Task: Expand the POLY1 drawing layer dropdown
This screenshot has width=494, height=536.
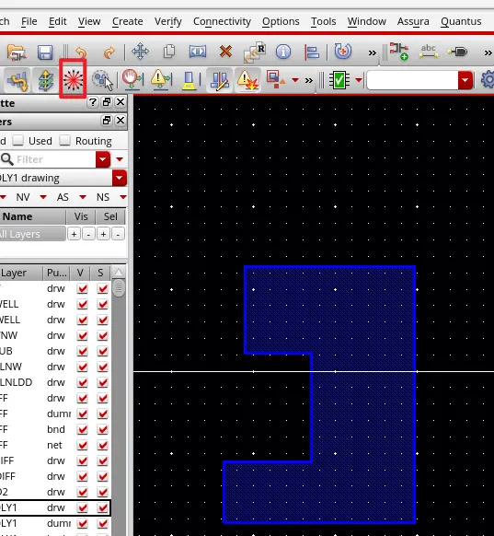Action: click(120, 178)
